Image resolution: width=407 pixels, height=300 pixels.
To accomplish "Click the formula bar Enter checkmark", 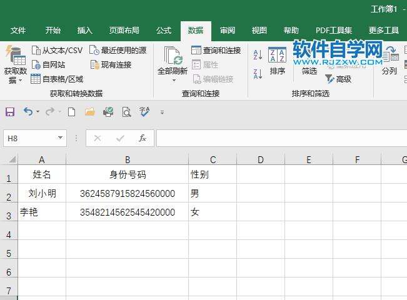I will 120,138.
